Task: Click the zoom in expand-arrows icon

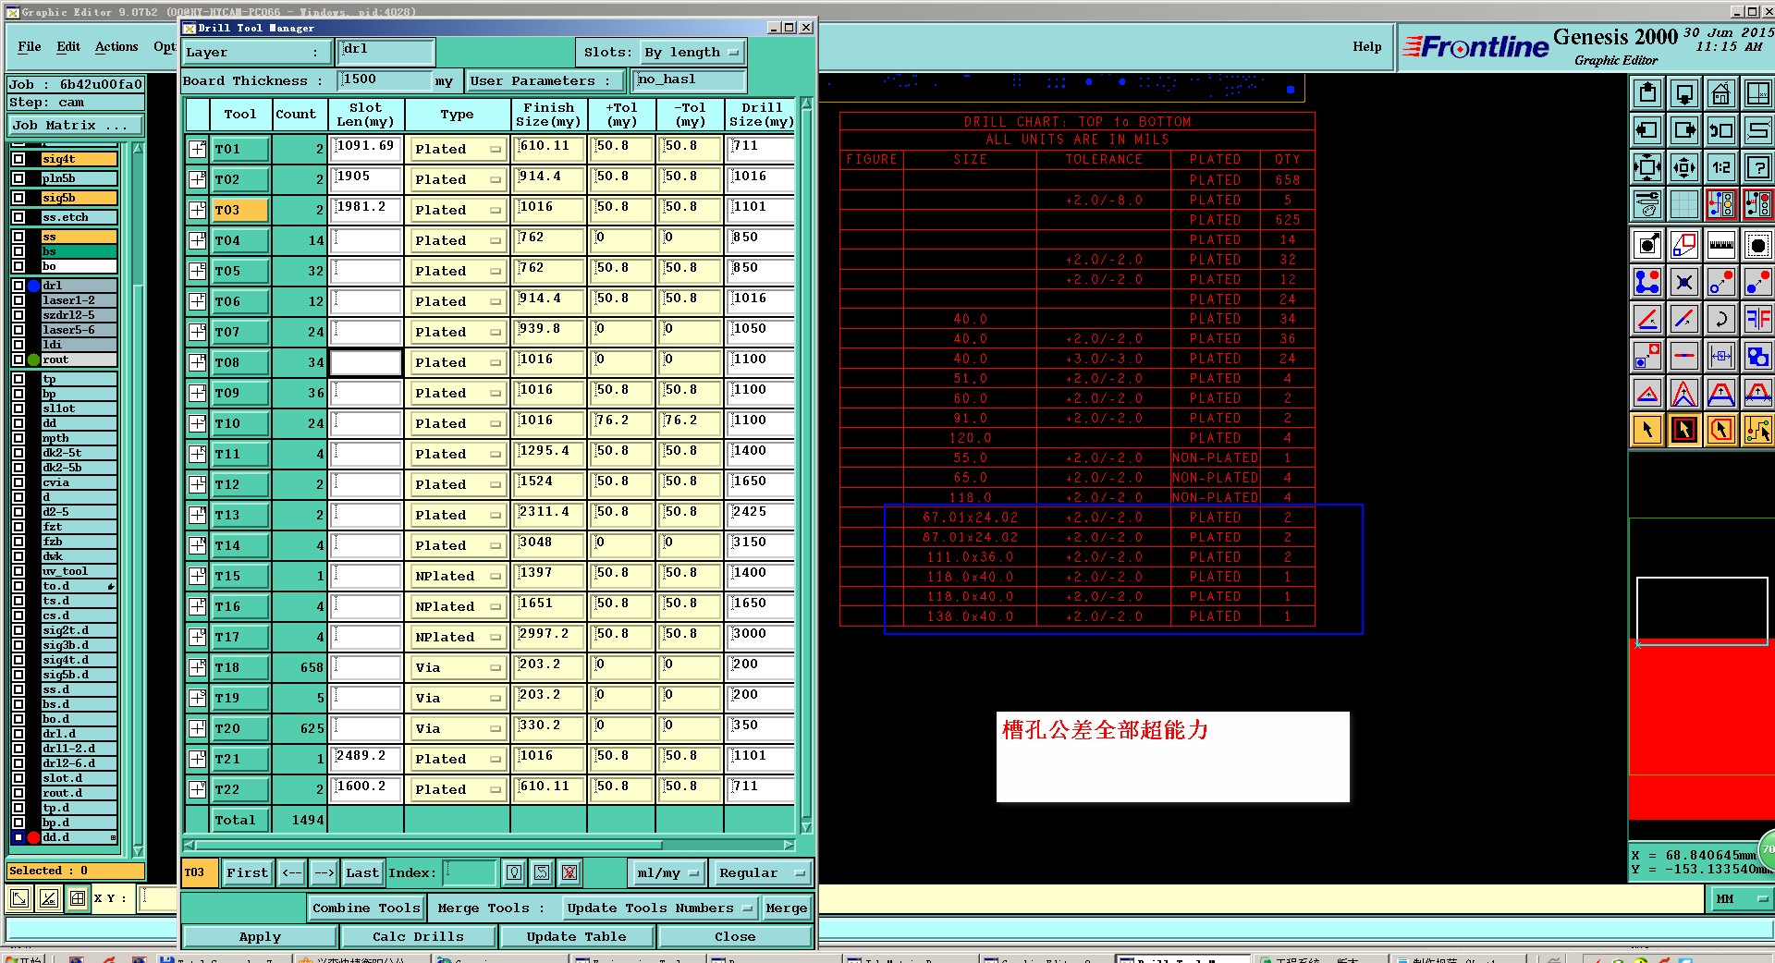Action: click(1647, 167)
